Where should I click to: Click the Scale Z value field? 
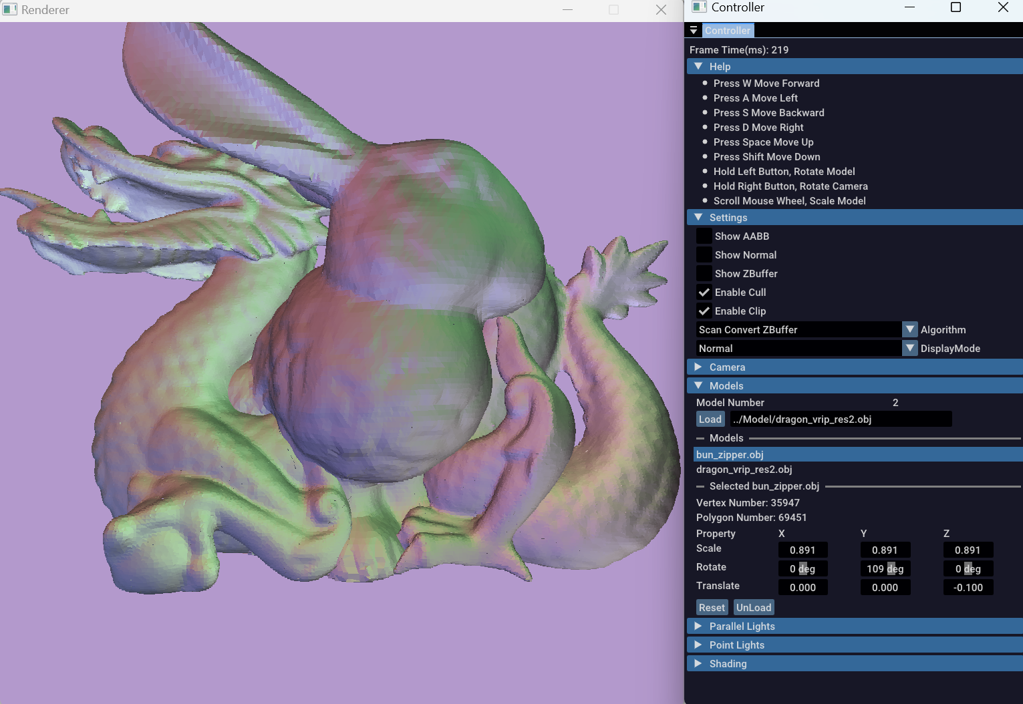pos(968,550)
